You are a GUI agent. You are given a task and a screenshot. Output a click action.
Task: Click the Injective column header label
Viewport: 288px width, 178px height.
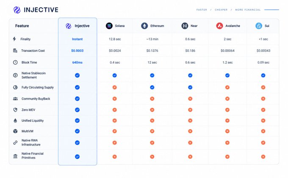pyautogui.click(x=82, y=26)
